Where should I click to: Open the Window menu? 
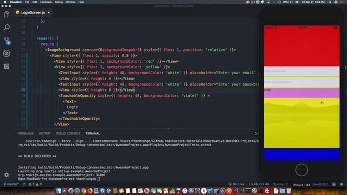(70, 2)
